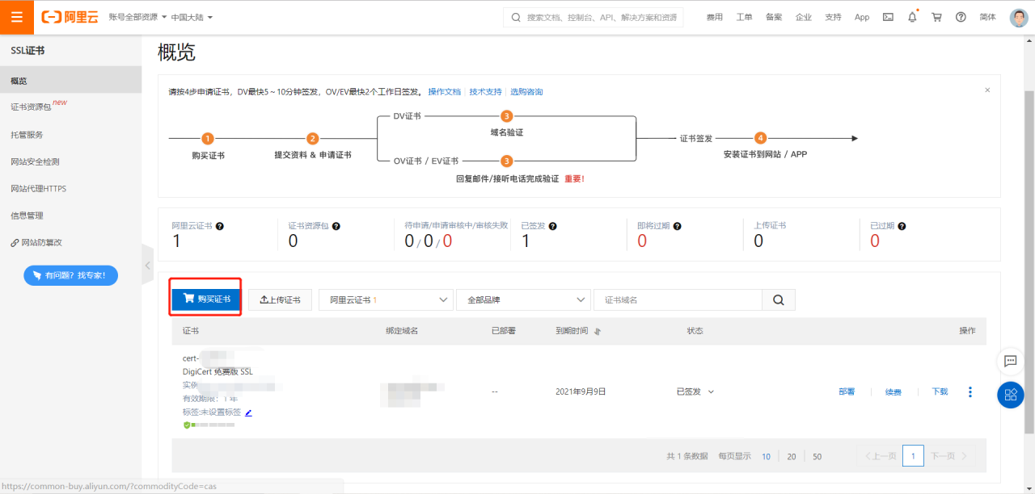Viewport: 1035px width, 494px height.
Task: Click the certificate search magnifier icon
Action: click(778, 299)
